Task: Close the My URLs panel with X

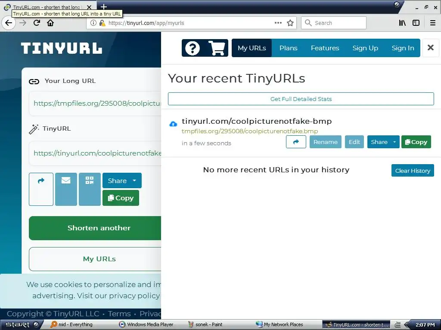Action: 430,48
